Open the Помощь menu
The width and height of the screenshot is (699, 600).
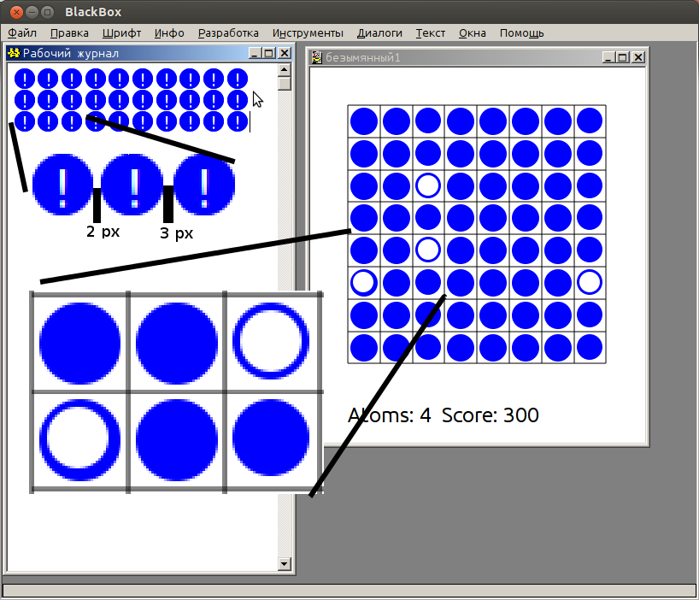click(521, 33)
